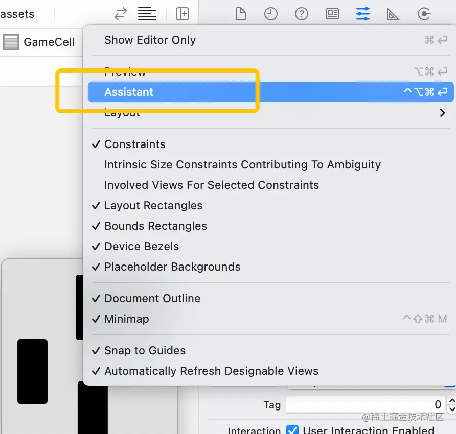Select the Assistant menu item
Screen dimensions: 456x434
pyautogui.click(x=271, y=92)
